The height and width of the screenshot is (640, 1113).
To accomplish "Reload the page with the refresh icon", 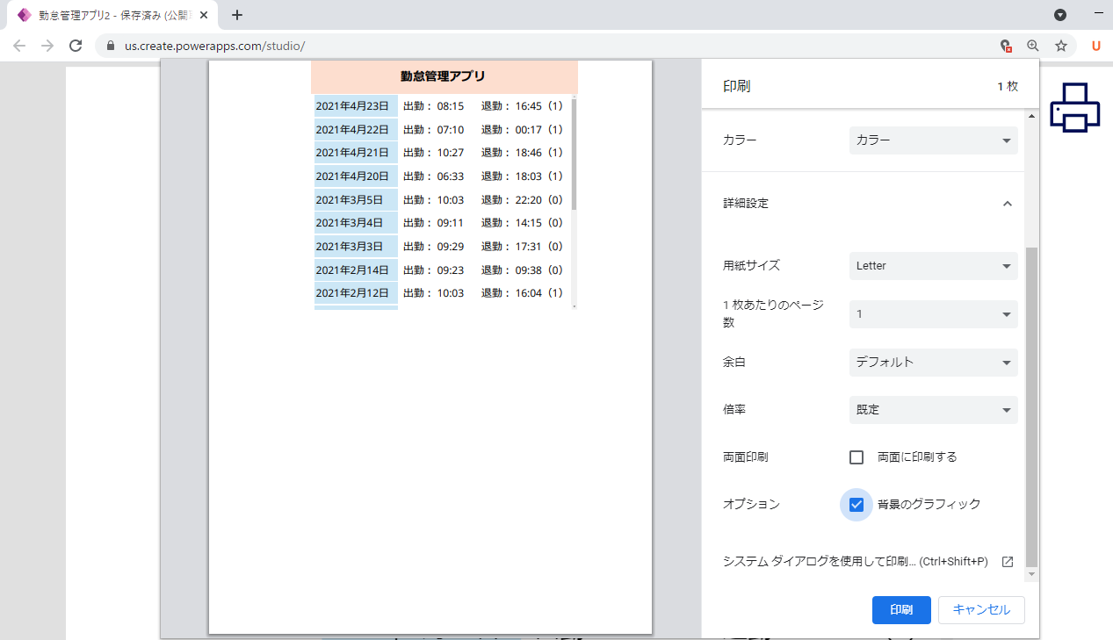I will [76, 46].
